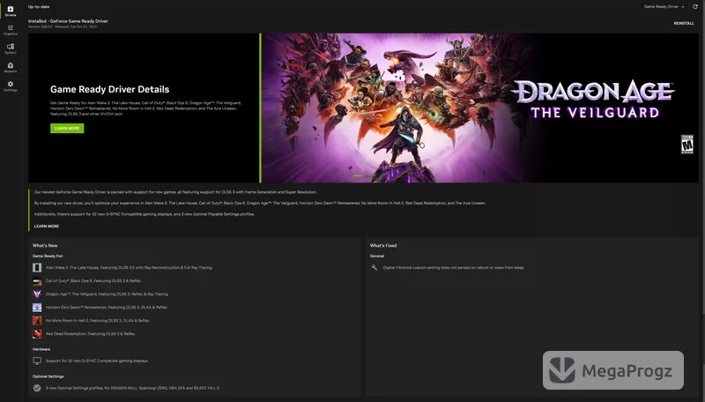Image resolution: width=705 pixels, height=402 pixels.
Task: Click the Alan Wake 2 Lake House entry
Action: pyautogui.click(x=129, y=267)
